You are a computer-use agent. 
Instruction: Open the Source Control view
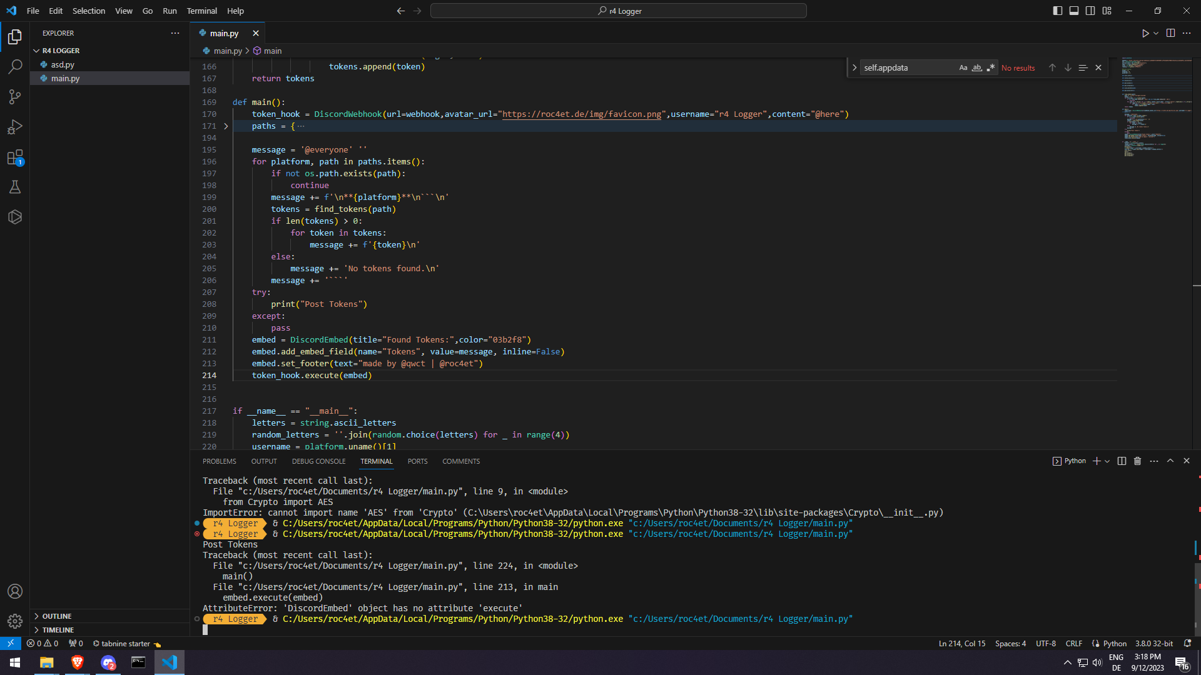[x=15, y=96]
